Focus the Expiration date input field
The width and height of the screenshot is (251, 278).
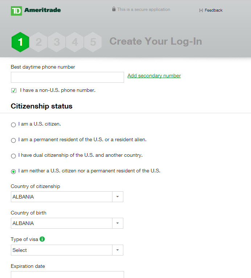pyautogui.click(x=67, y=275)
